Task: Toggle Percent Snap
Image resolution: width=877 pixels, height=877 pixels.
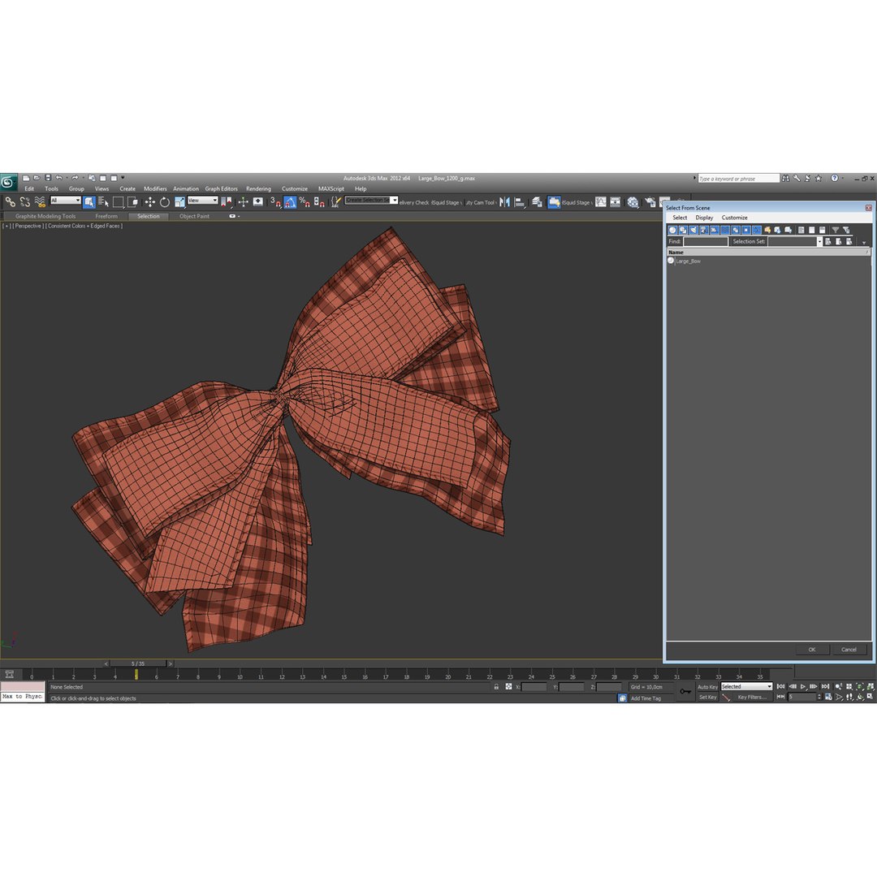Action: pos(305,202)
